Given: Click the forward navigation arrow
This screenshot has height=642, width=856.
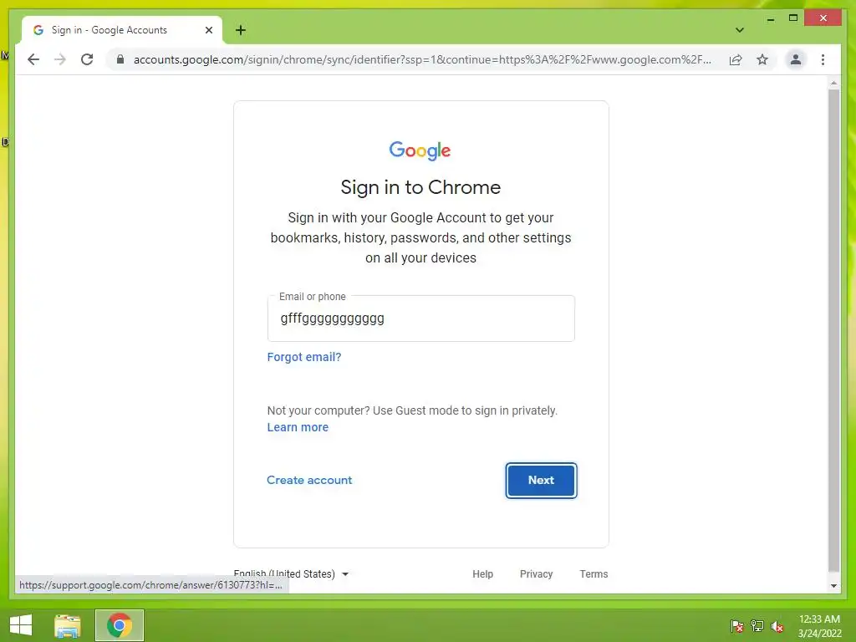Looking at the screenshot, I should pos(60,59).
